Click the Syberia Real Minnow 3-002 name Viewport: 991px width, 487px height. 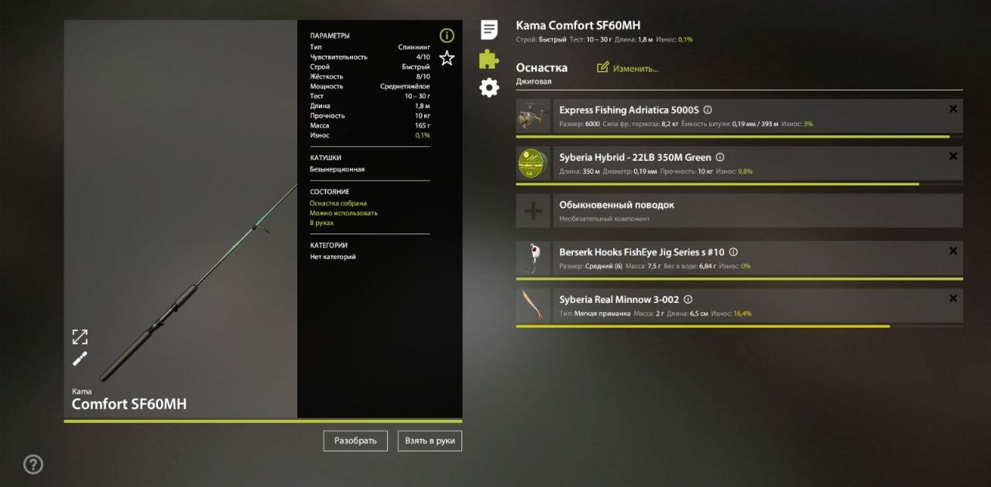pos(619,299)
